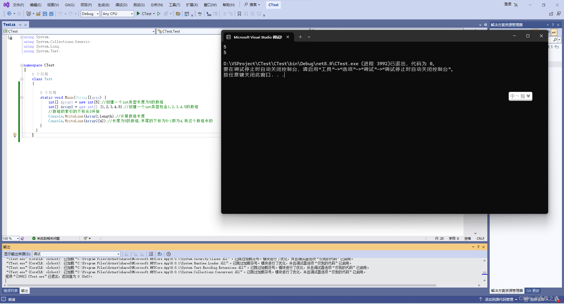The height and width of the screenshot is (304, 564).
Task: Open the CTest project scope dropdown
Action: [79, 31]
